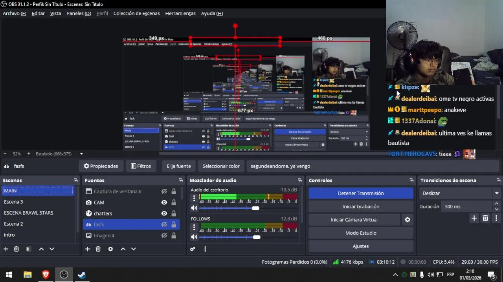Show the Imagen 4 source
The image size is (503, 282).
pyautogui.click(x=164, y=235)
